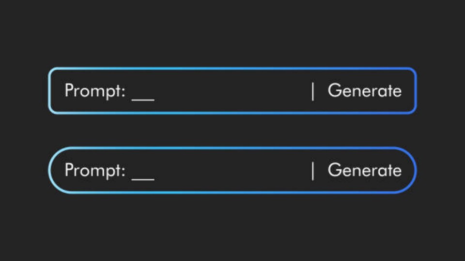
Task: Click empty text area inside the upper bar
Action: coord(232,91)
